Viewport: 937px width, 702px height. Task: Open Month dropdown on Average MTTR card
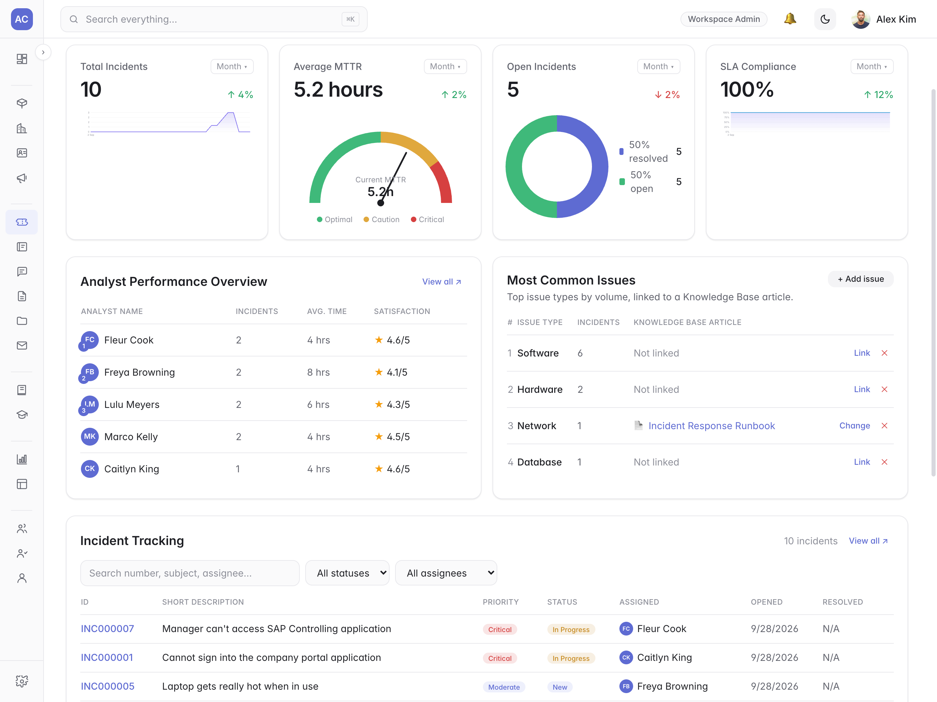coord(445,66)
